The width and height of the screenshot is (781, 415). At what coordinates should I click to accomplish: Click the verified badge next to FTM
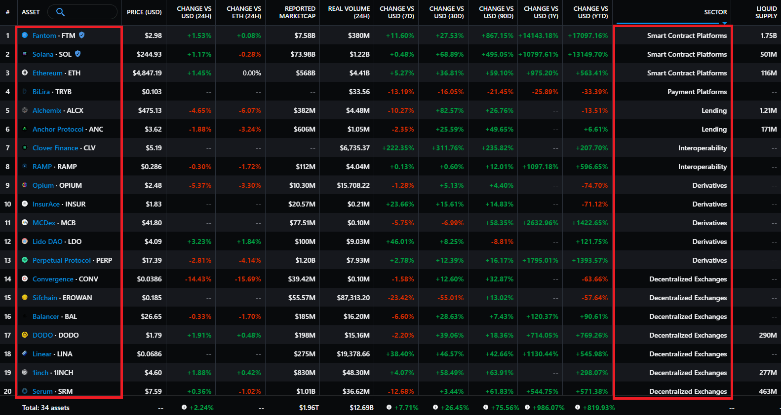tap(82, 35)
